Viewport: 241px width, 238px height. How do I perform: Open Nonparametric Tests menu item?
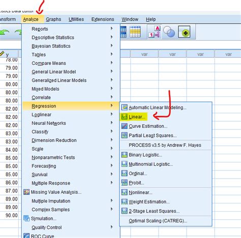(x=71, y=157)
